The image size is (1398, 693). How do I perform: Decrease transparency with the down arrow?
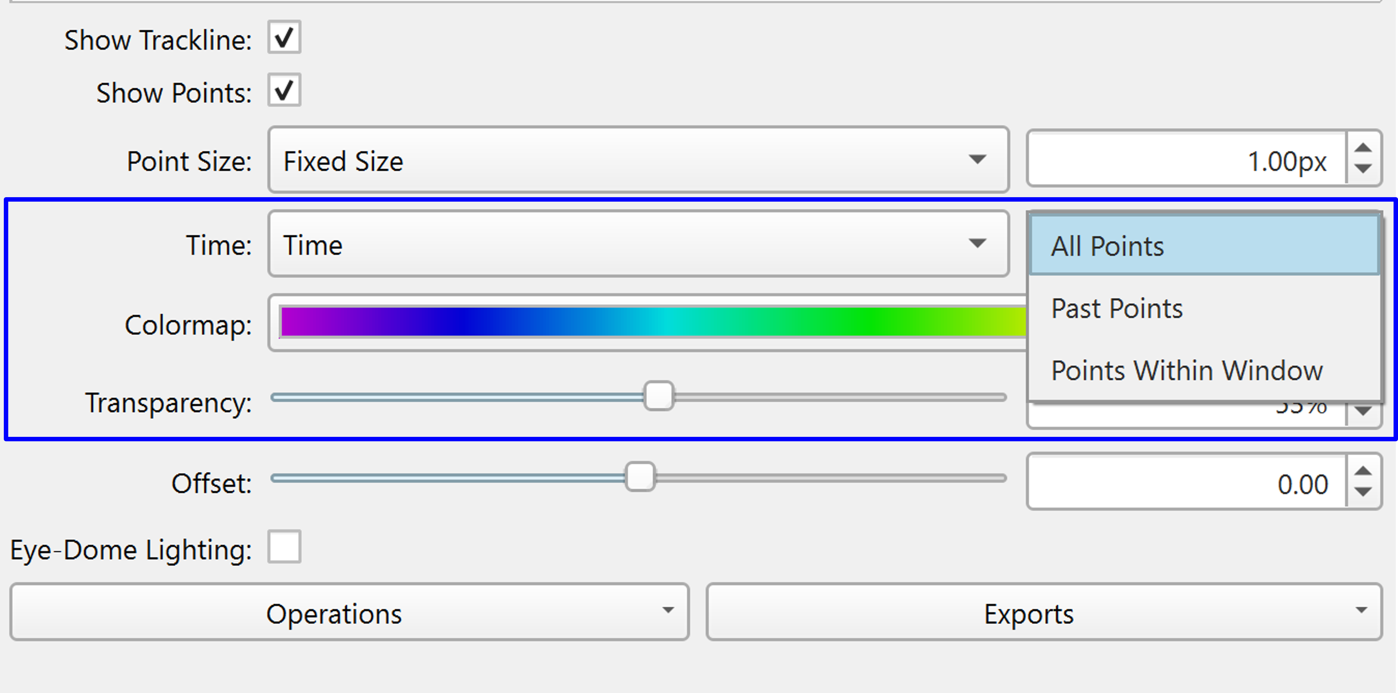[x=1363, y=412]
